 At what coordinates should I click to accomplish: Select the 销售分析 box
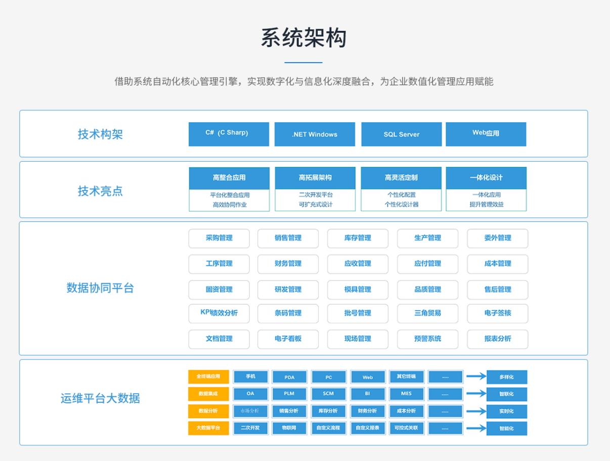(x=289, y=411)
